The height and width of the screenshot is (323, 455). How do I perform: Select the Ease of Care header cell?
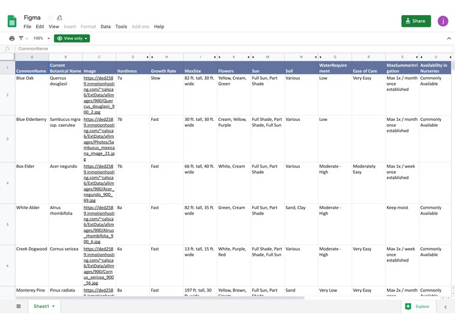[369, 68]
